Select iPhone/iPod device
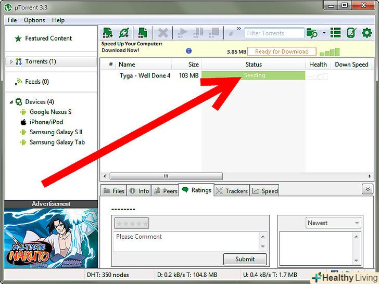The image size is (379, 284). [x=46, y=122]
